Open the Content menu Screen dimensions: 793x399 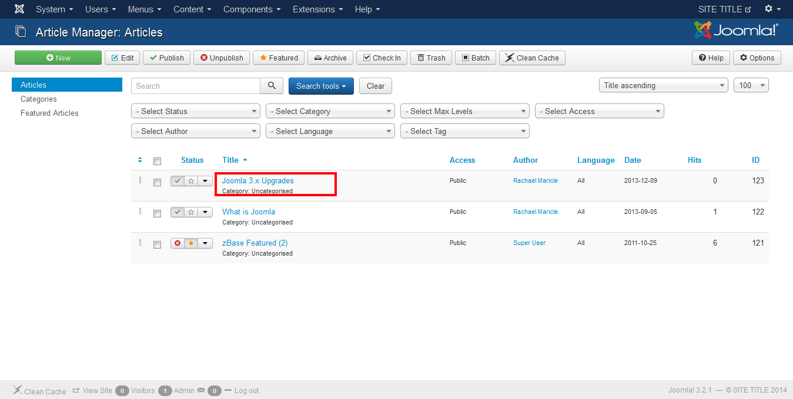click(x=192, y=9)
